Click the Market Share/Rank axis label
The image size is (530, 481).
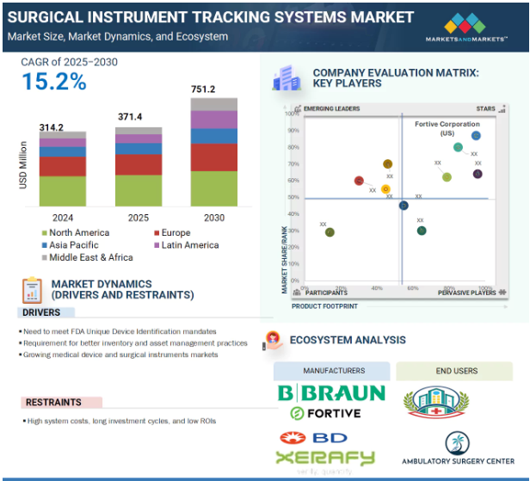285,260
